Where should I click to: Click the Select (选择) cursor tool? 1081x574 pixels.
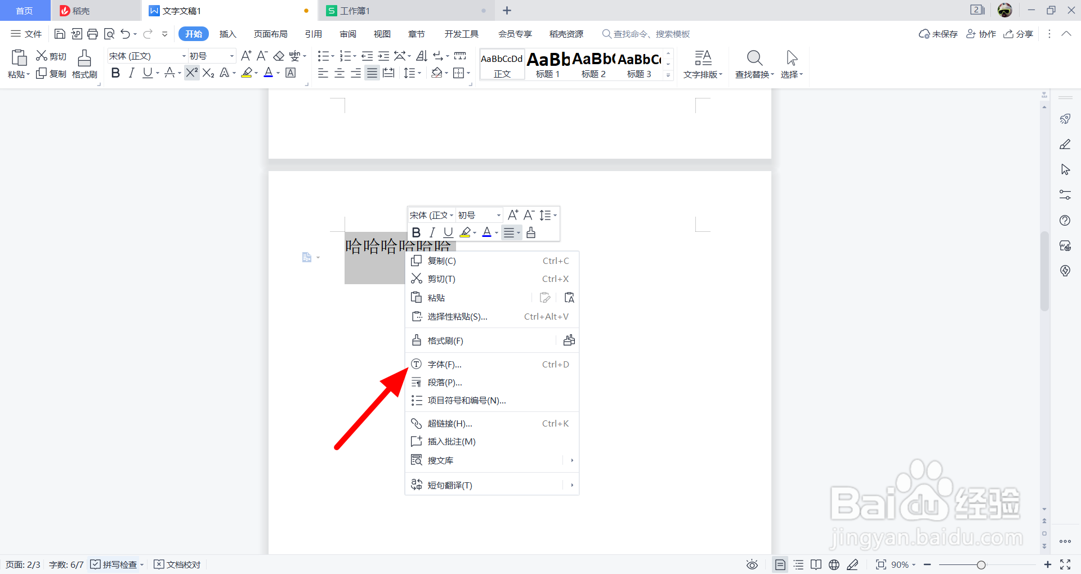click(x=792, y=64)
